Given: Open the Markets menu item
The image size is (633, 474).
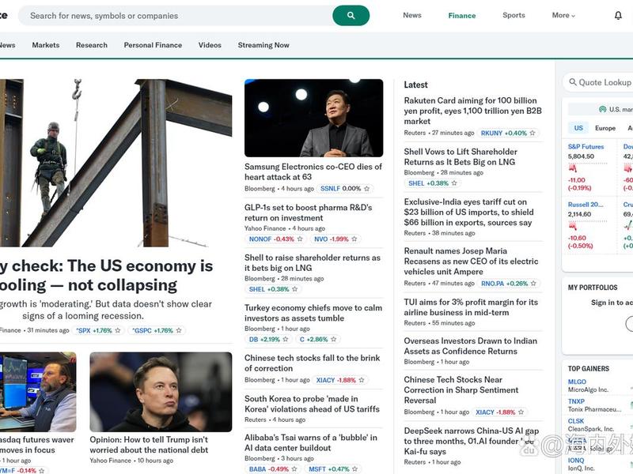Looking at the screenshot, I should (x=46, y=45).
